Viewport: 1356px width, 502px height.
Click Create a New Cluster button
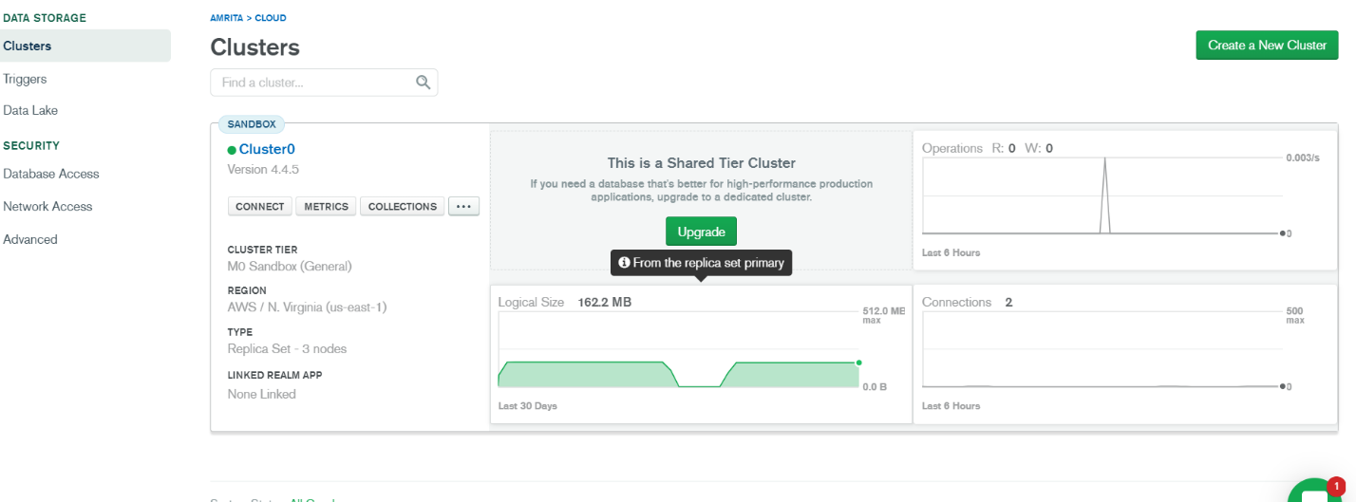point(1267,45)
